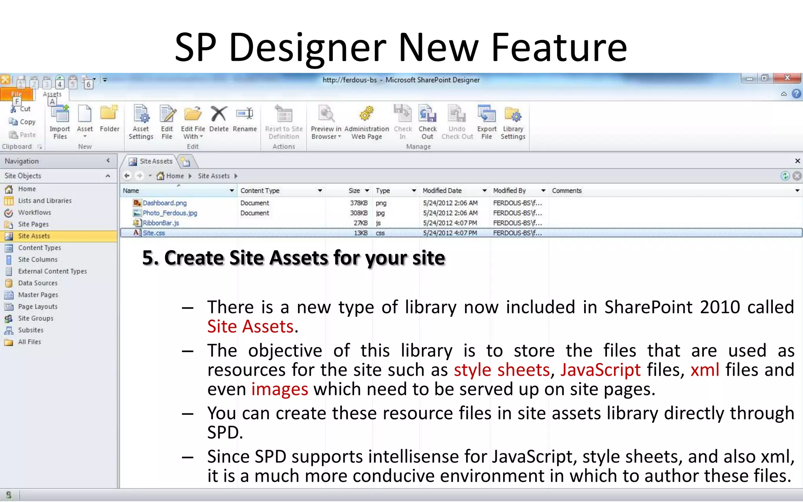Viewport: 803px width, 502px height.
Task: Click the Help question mark icon
Action: coord(796,94)
